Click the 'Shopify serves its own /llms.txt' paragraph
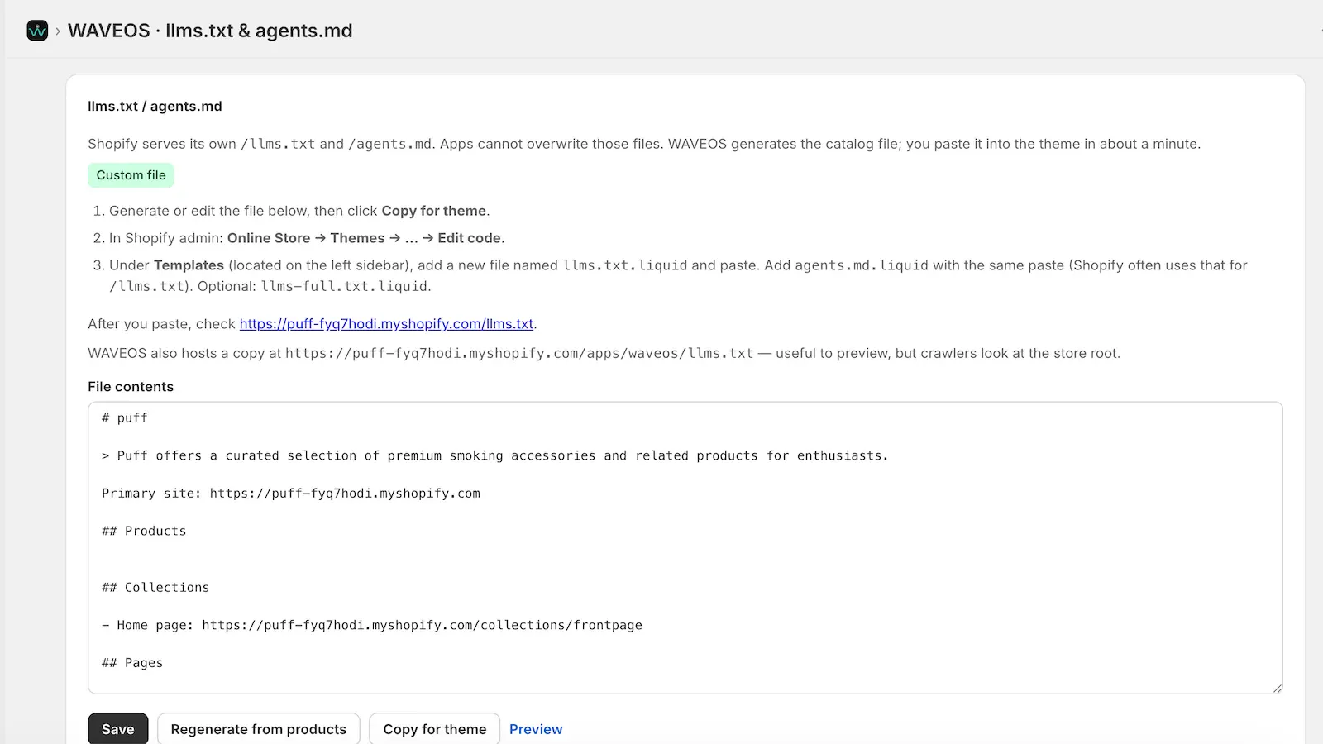 coord(644,144)
